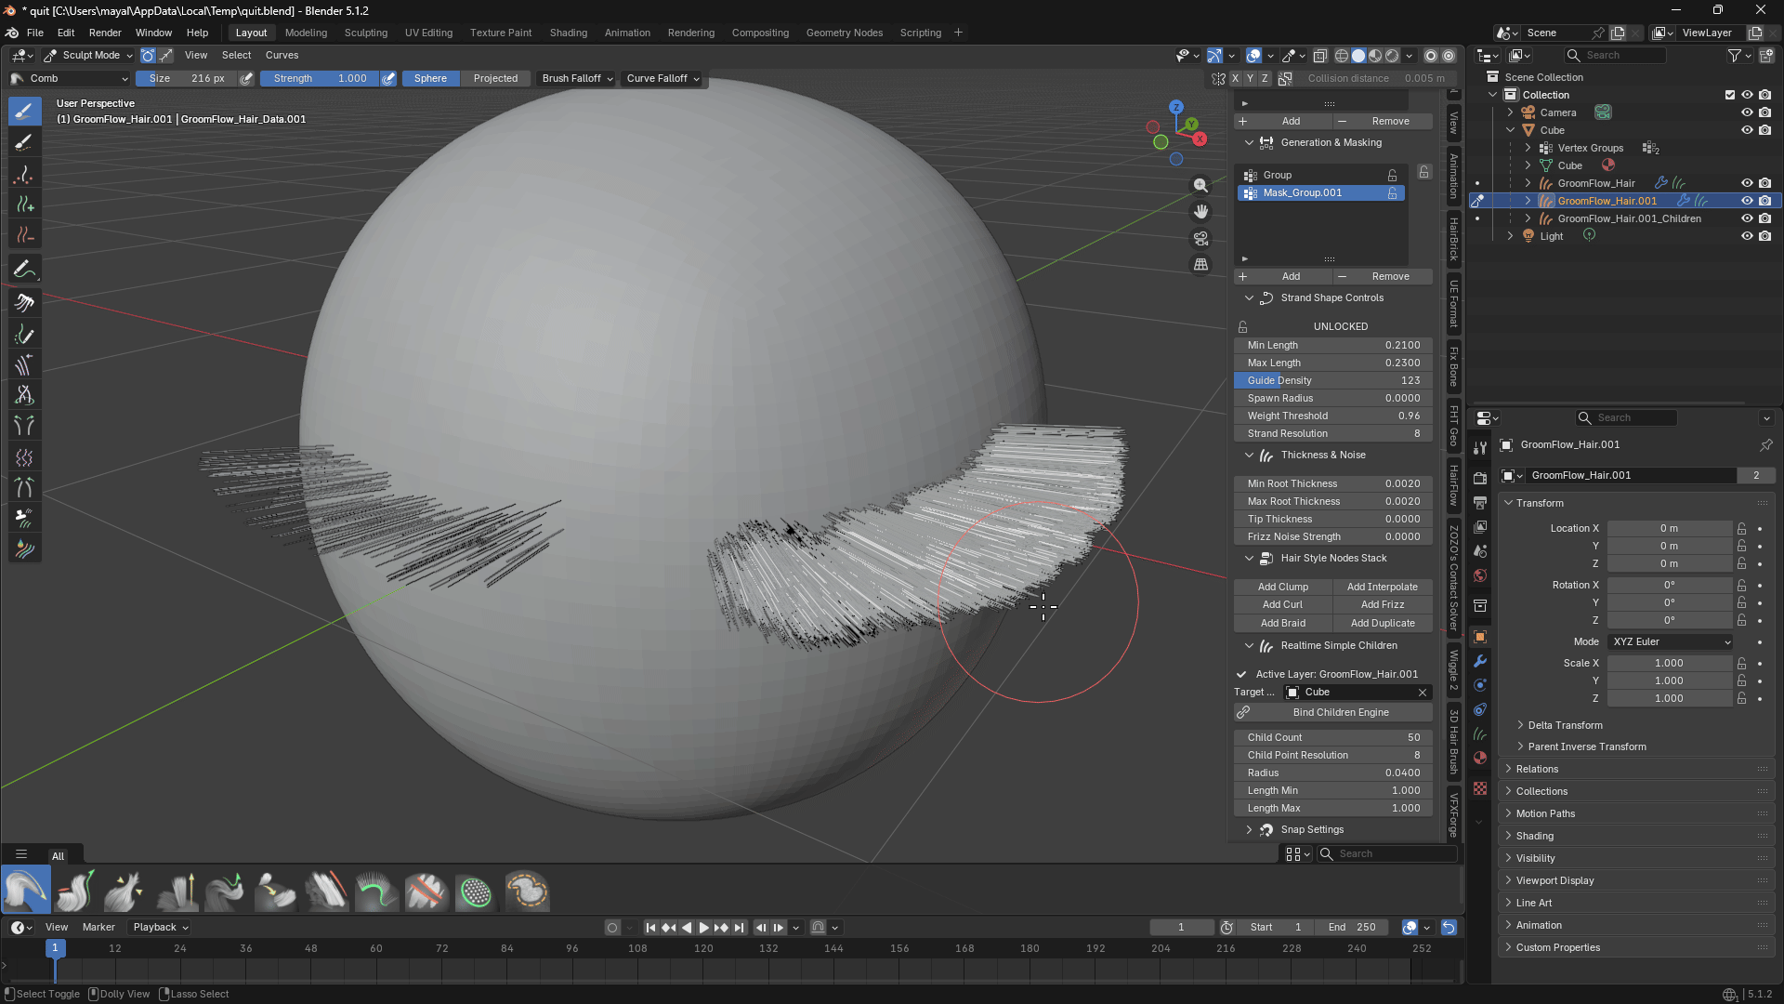Click the Bind Children Engine button

(x=1341, y=713)
